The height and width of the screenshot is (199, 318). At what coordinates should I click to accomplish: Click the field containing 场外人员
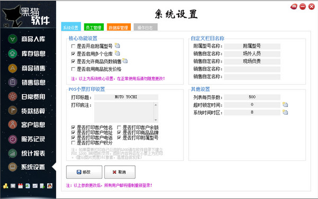point(252,54)
